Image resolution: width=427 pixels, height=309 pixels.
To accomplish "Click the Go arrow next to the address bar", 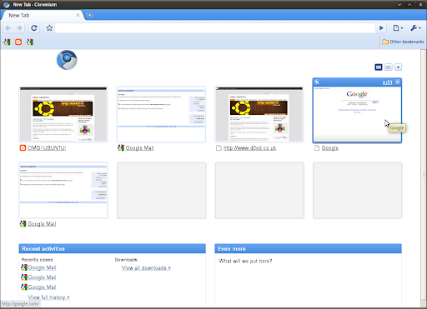I will point(381,28).
